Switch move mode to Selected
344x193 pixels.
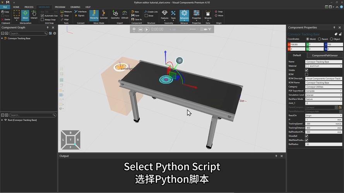(x=104, y=15)
